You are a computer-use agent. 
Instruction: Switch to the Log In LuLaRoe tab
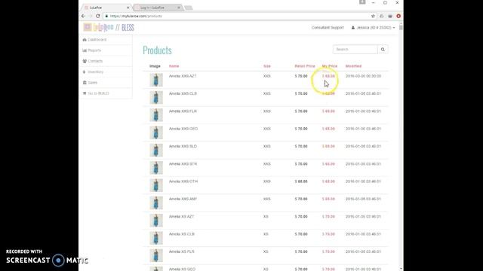point(157,8)
